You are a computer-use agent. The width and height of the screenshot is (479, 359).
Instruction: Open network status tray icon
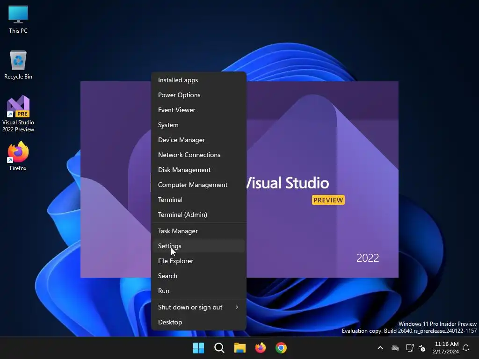coord(410,348)
